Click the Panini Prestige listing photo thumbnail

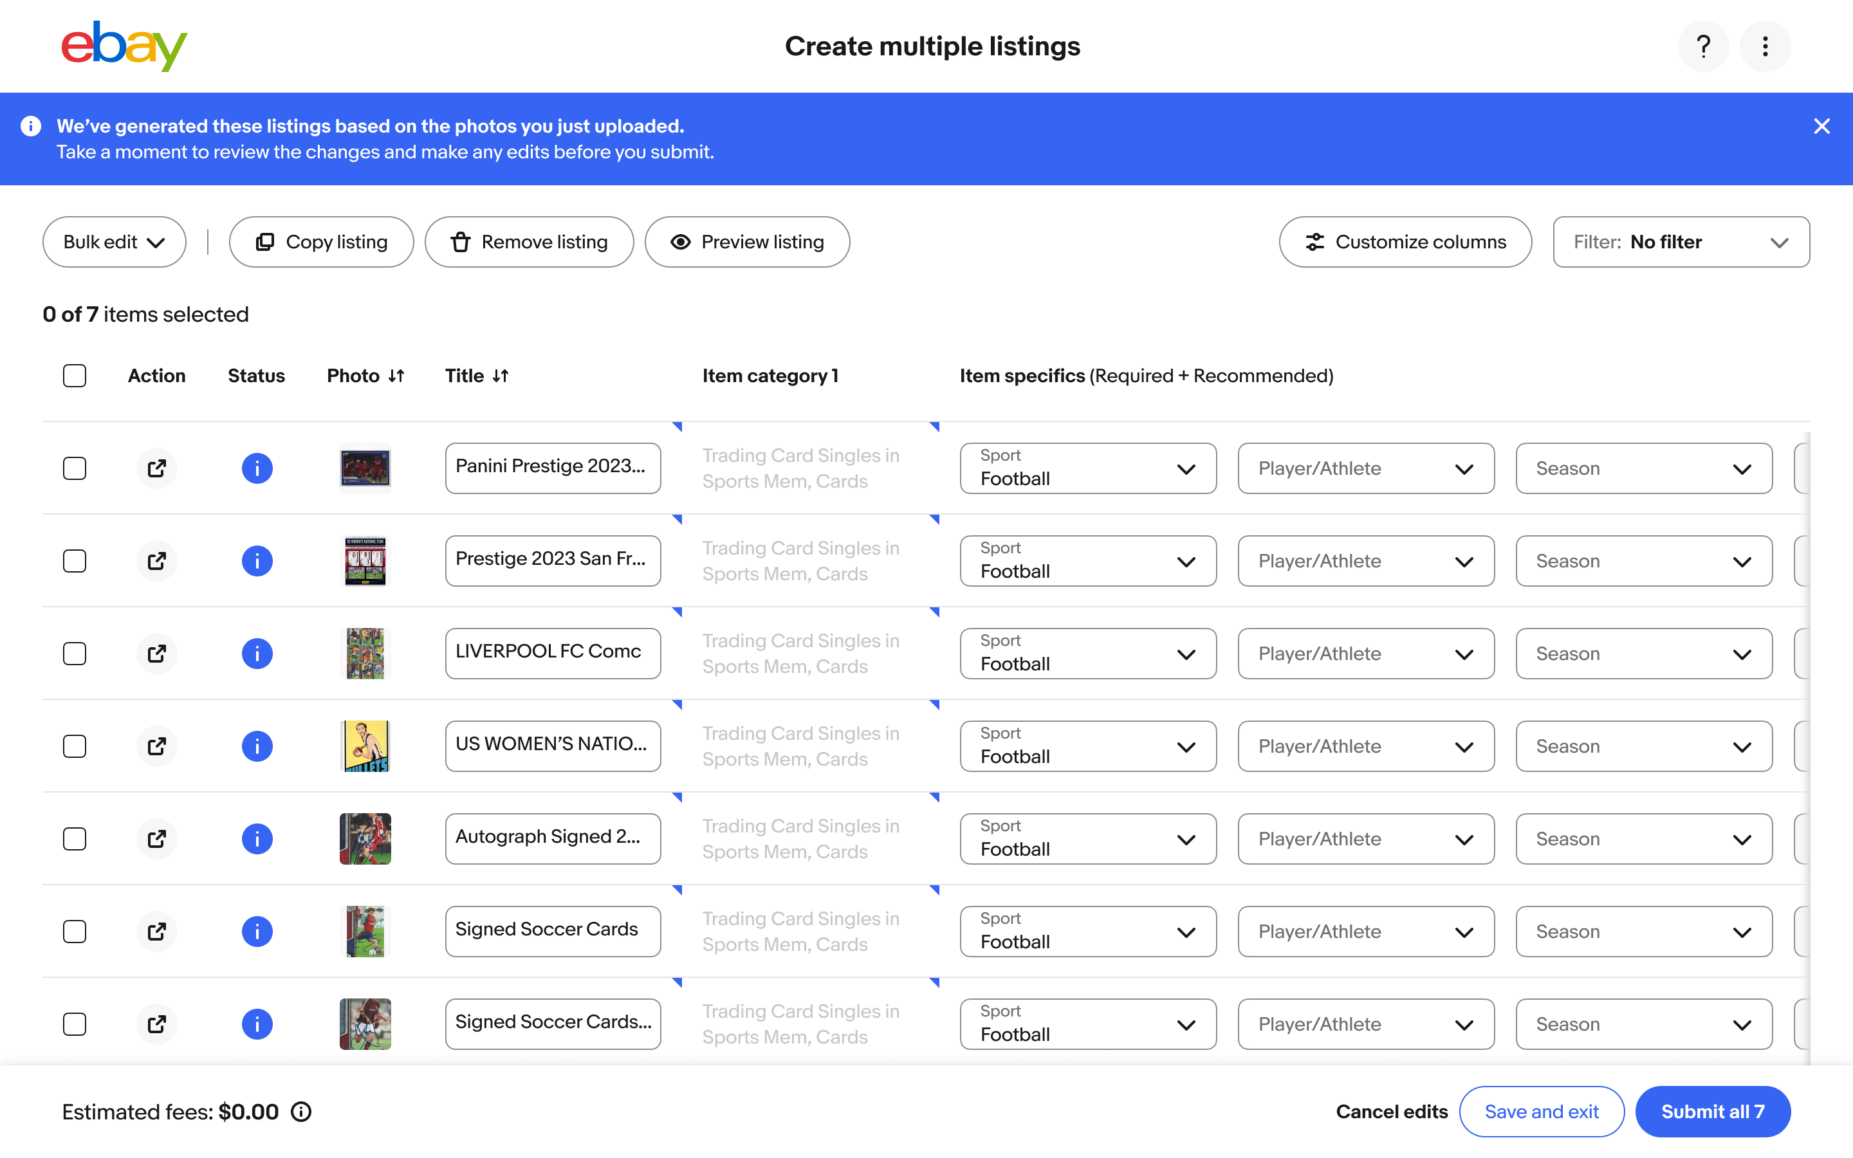[x=365, y=468]
